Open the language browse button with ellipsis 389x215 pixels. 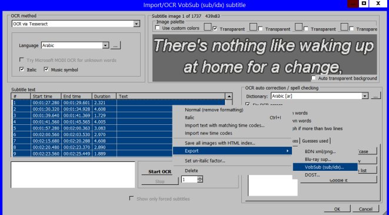click(x=115, y=45)
